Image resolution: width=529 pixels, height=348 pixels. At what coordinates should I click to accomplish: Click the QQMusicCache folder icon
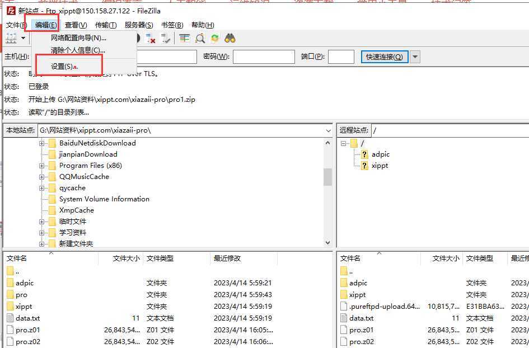click(52, 177)
